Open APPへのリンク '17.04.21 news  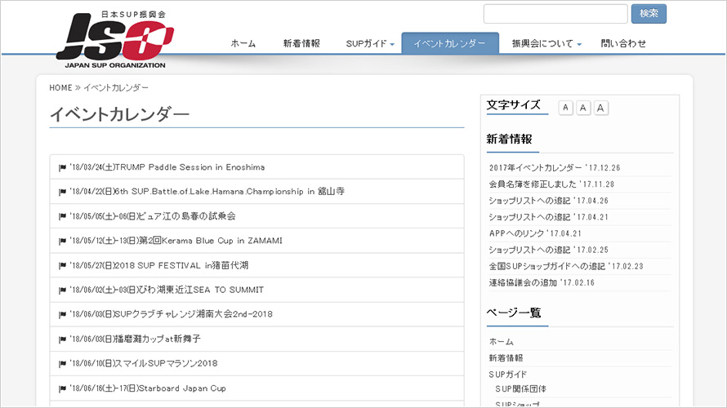click(535, 233)
